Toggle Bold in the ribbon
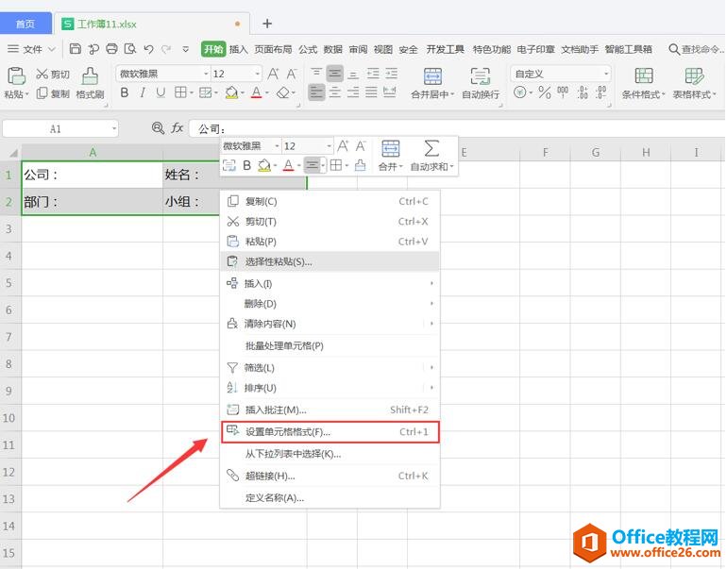Viewport: 727px width, 569px height. pyautogui.click(x=125, y=92)
